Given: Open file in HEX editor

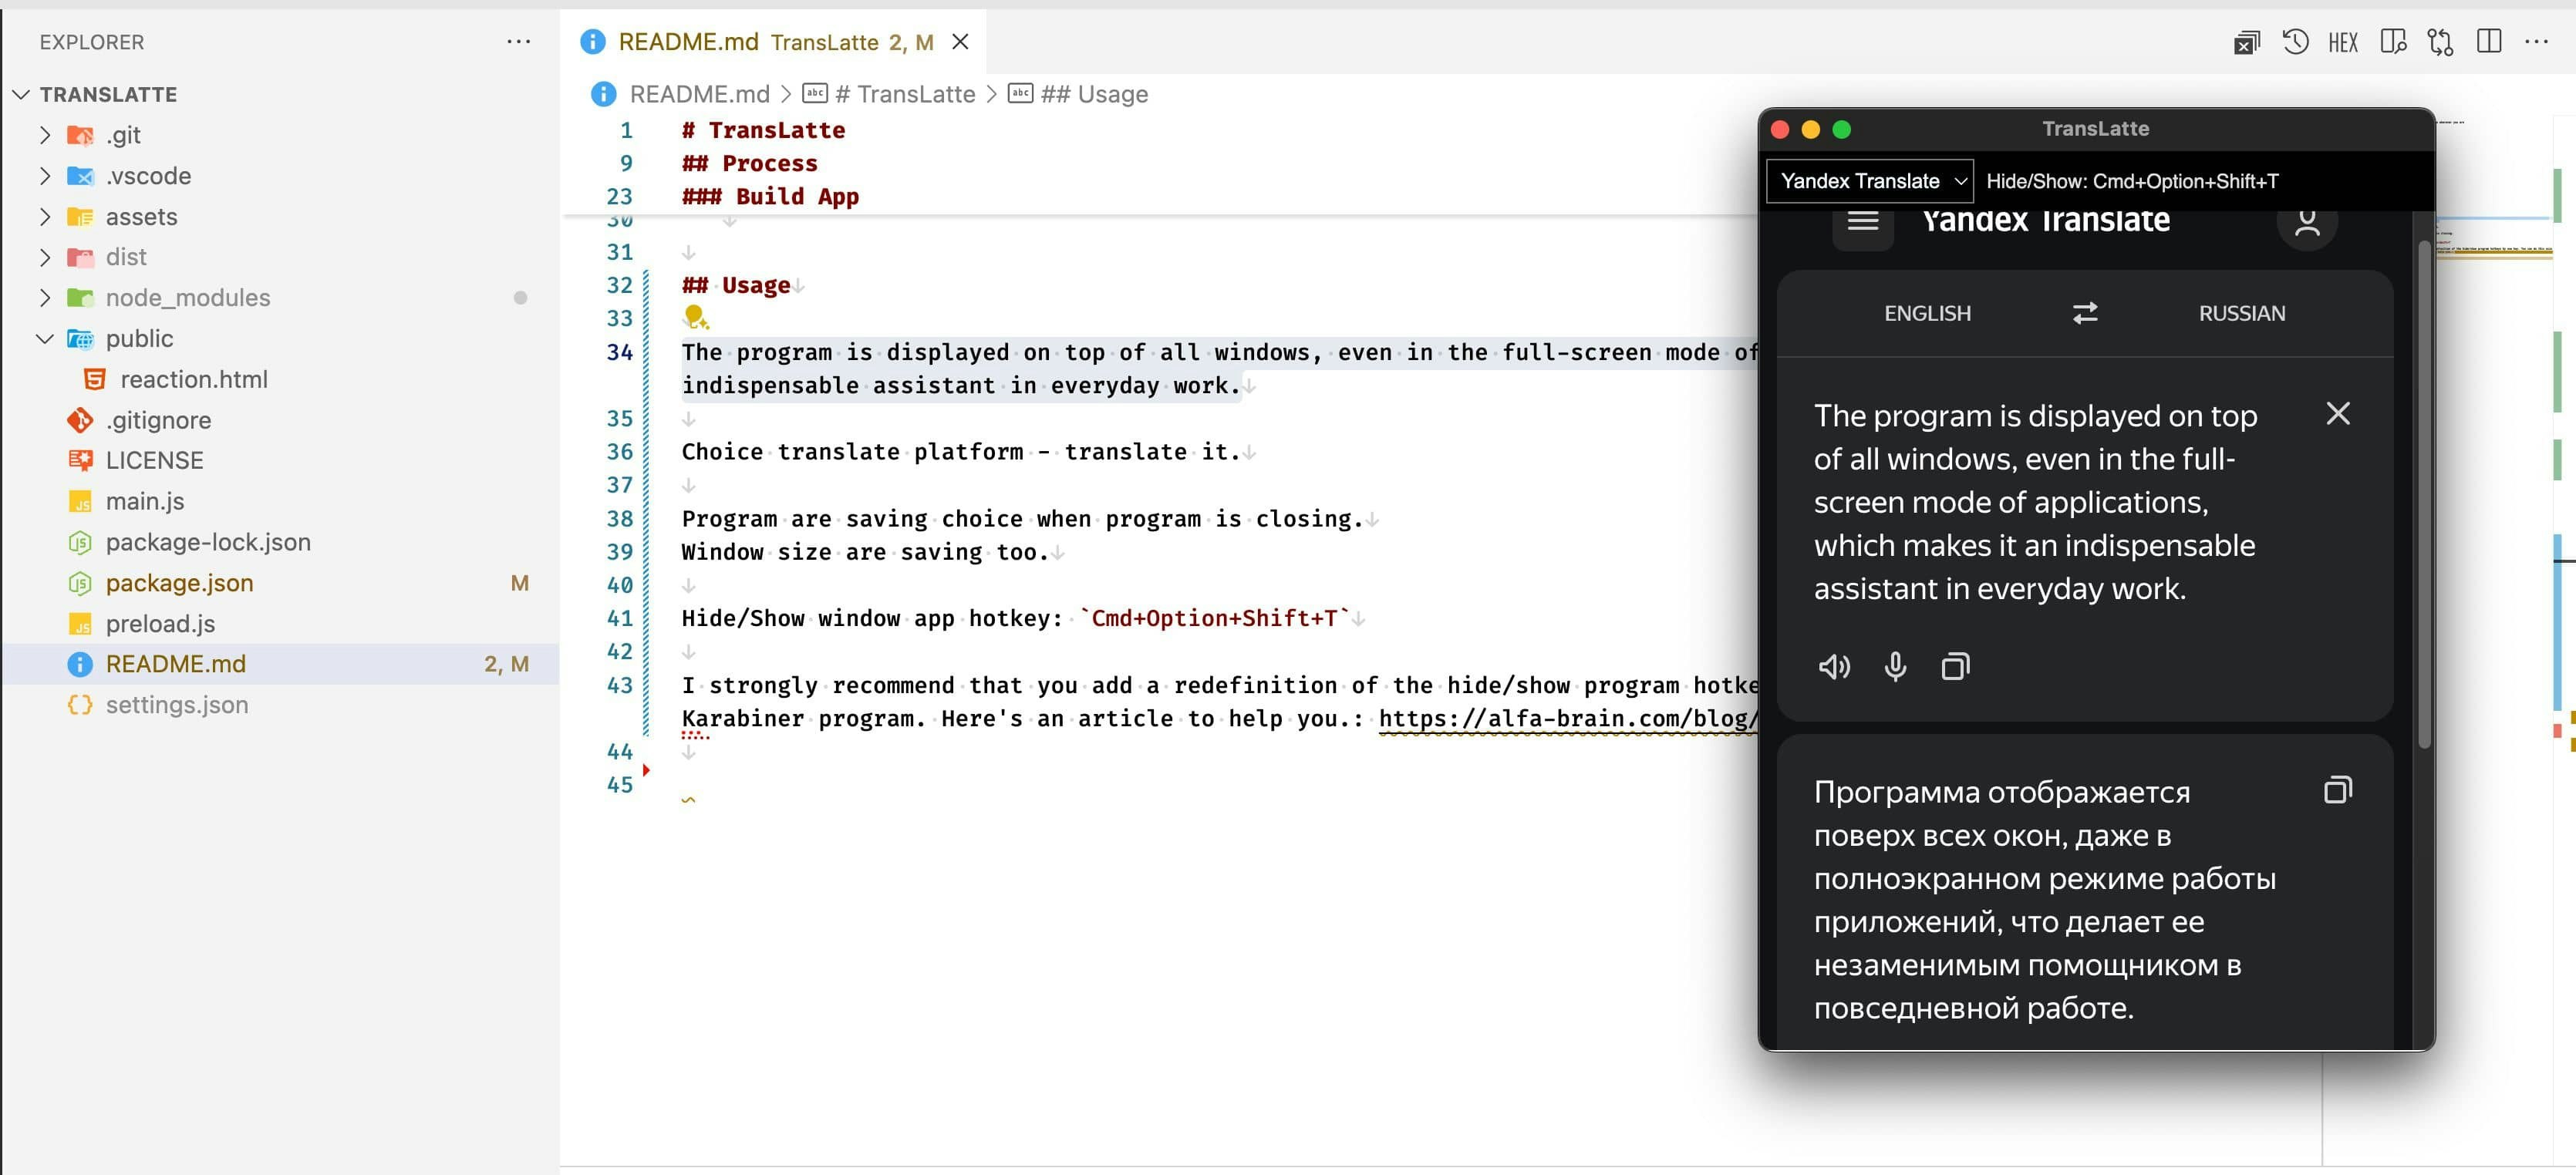Looking at the screenshot, I should tap(2343, 42).
